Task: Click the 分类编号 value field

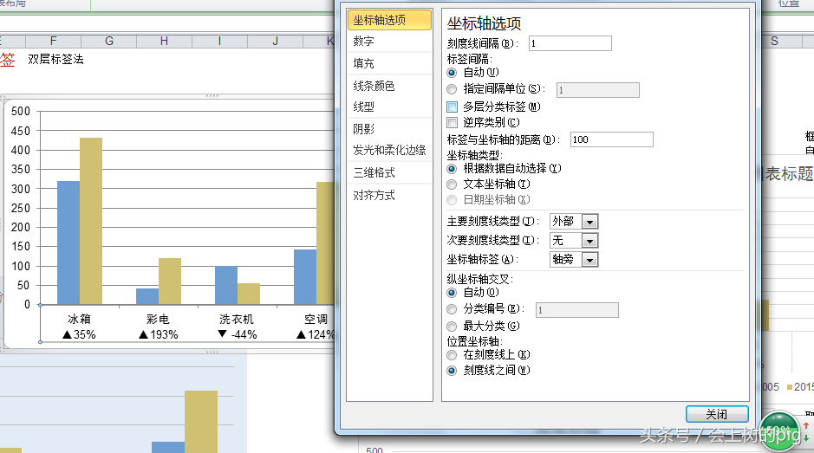Action: coord(576,310)
